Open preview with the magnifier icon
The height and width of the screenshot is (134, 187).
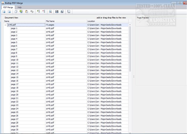50,12
